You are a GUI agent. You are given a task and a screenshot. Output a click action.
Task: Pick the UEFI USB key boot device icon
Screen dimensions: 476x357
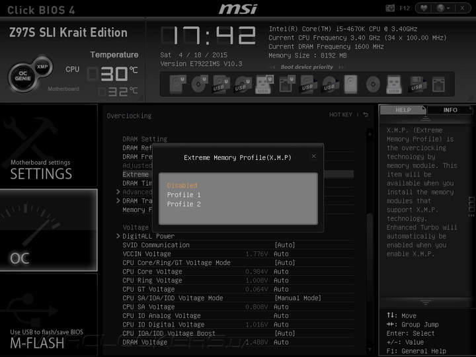click(x=264, y=84)
